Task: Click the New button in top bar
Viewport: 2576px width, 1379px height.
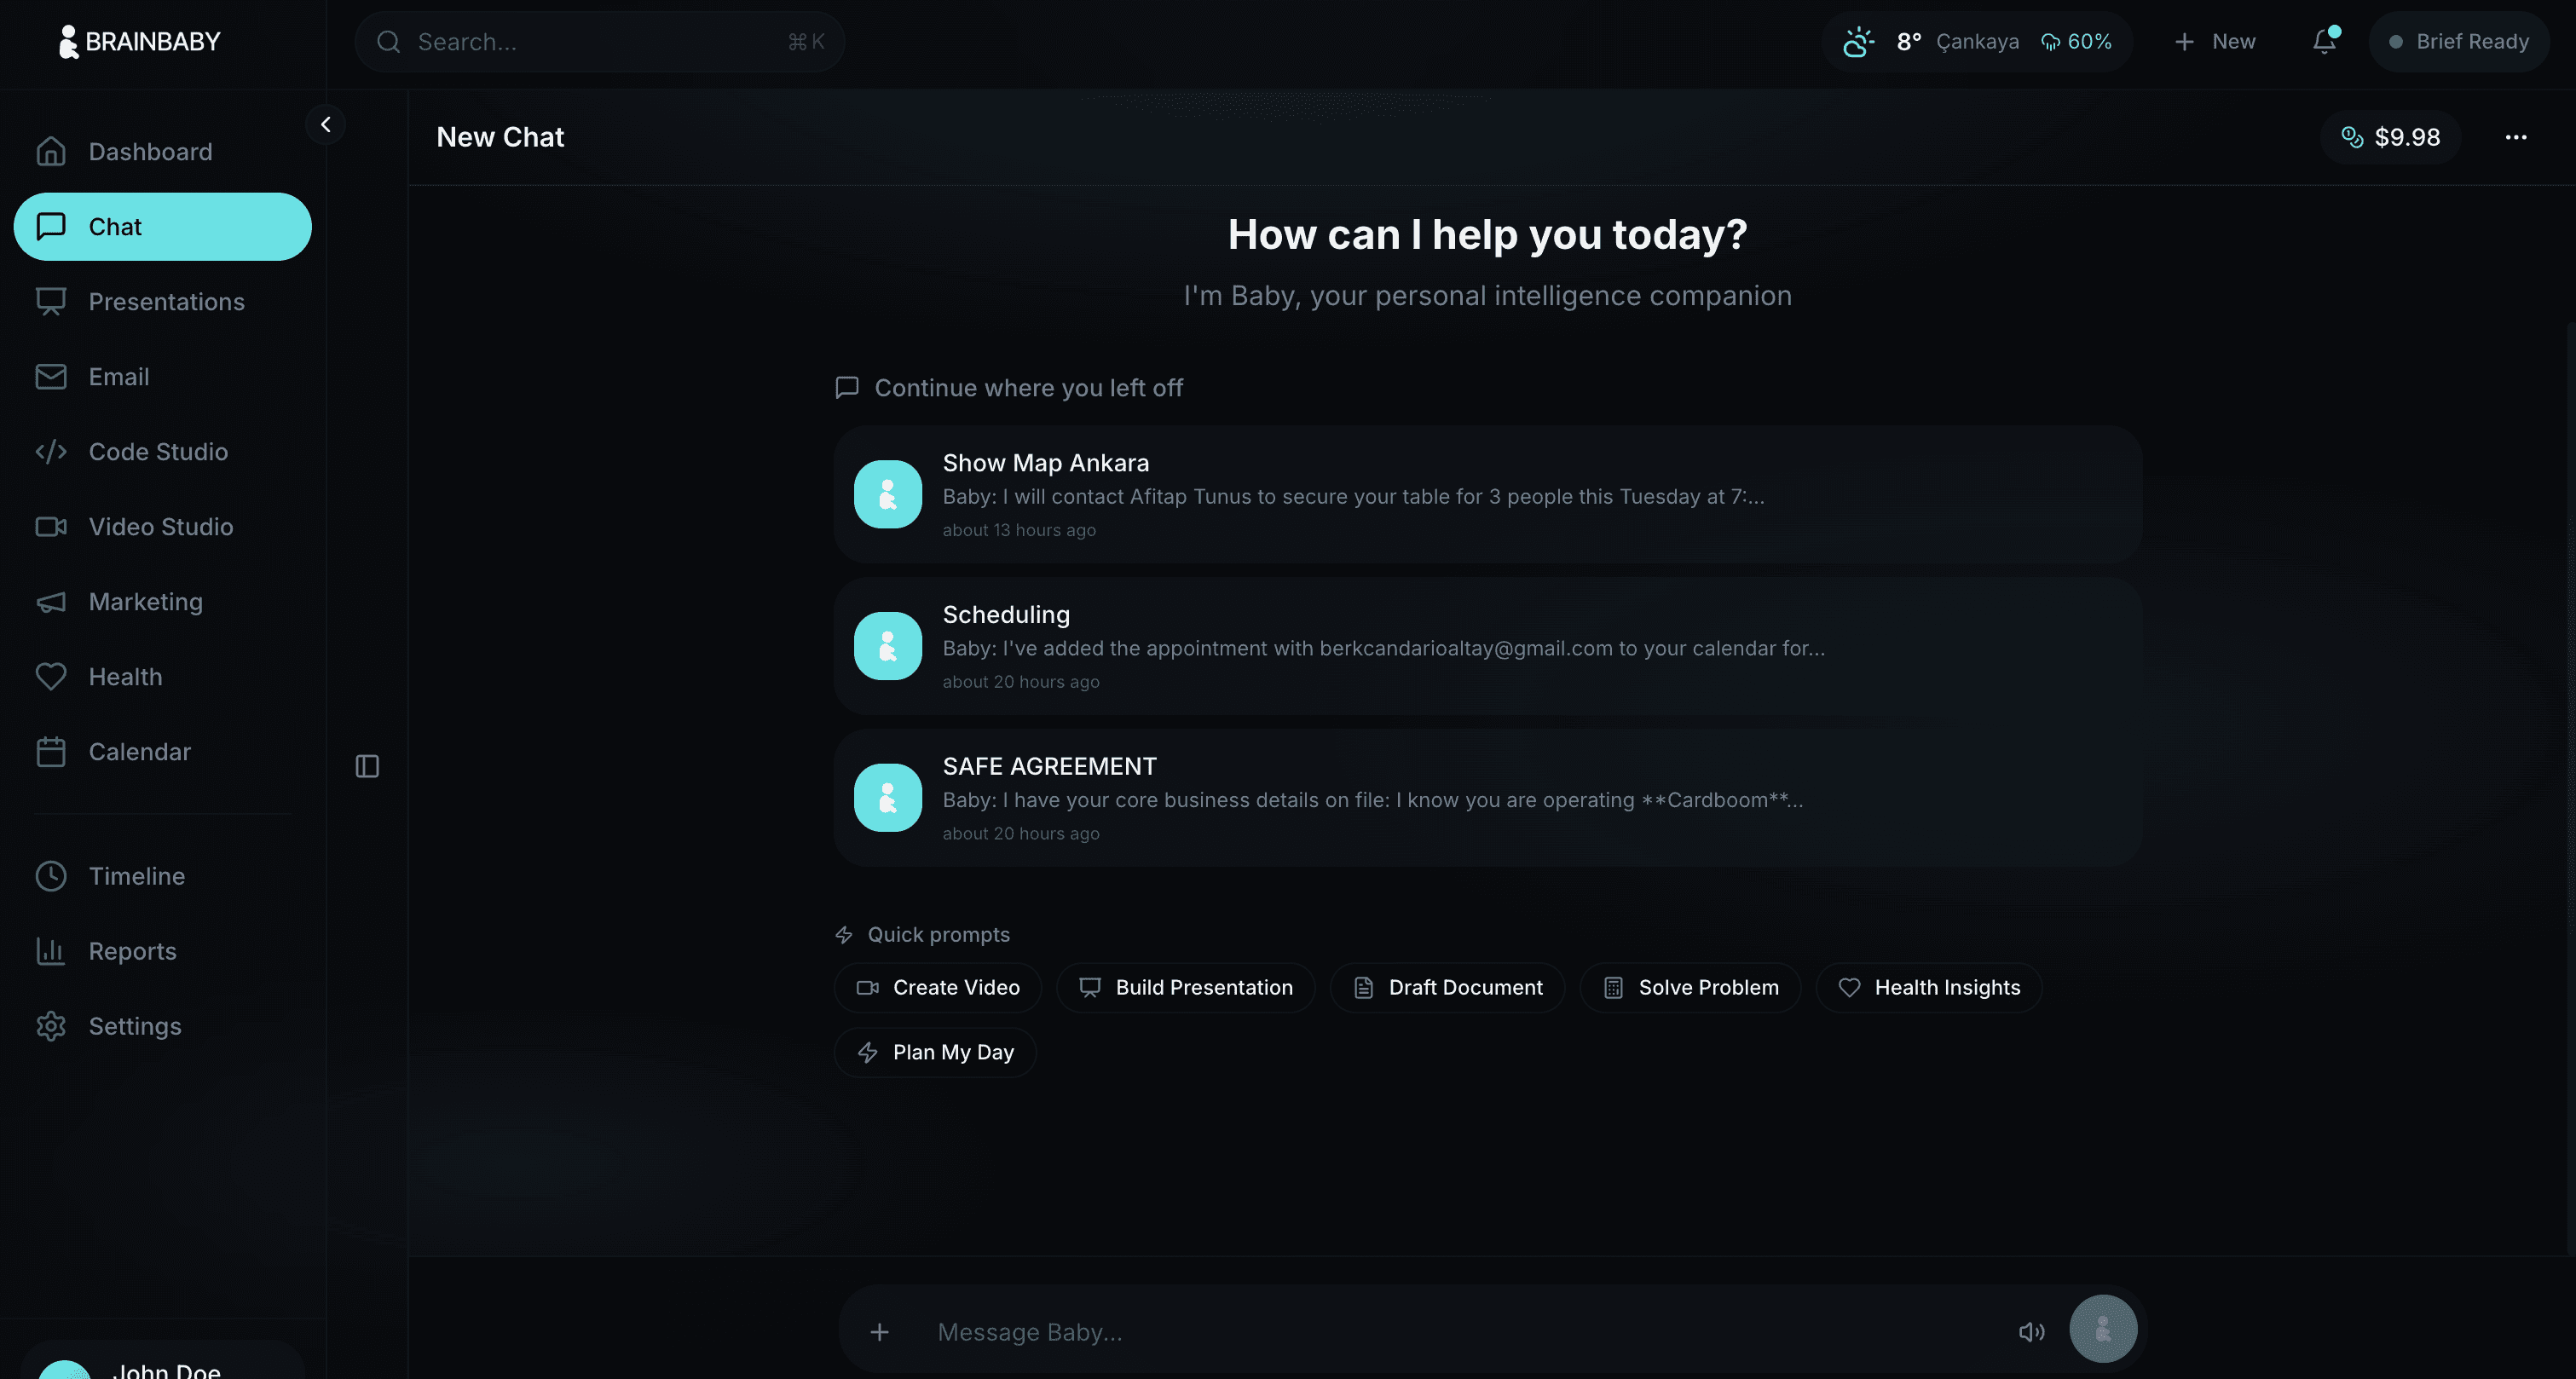Action: coord(2215,42)
